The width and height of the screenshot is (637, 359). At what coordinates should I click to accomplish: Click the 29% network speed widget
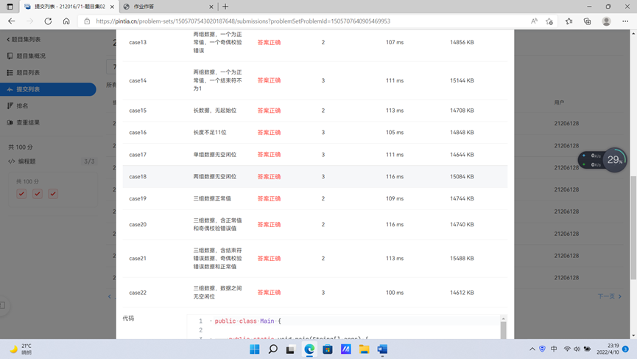coord(602,160)
